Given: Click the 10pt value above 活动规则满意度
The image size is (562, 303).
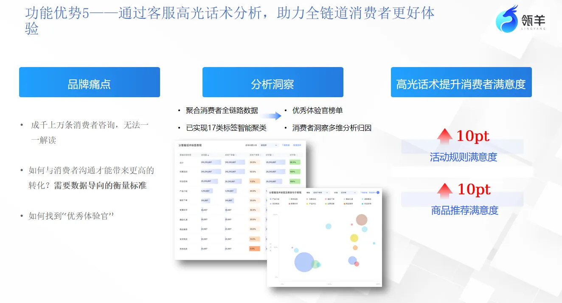Looking at the screenshot, I should [x=473, y=136].
